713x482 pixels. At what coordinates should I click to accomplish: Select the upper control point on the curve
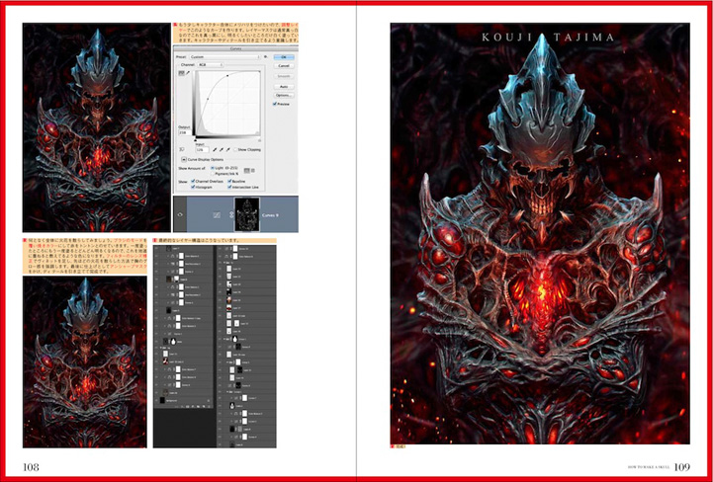(x=227, y=76)
